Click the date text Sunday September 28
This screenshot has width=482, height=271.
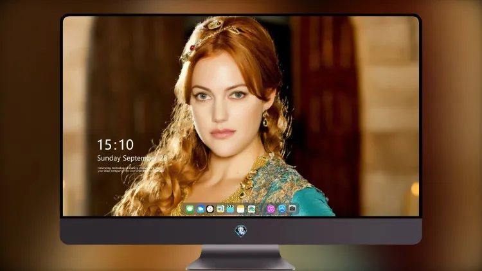[x=132, y=158]
